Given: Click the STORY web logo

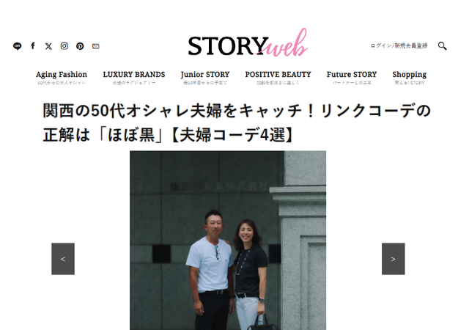Looking at the screenshot, I should pos(248,43).
